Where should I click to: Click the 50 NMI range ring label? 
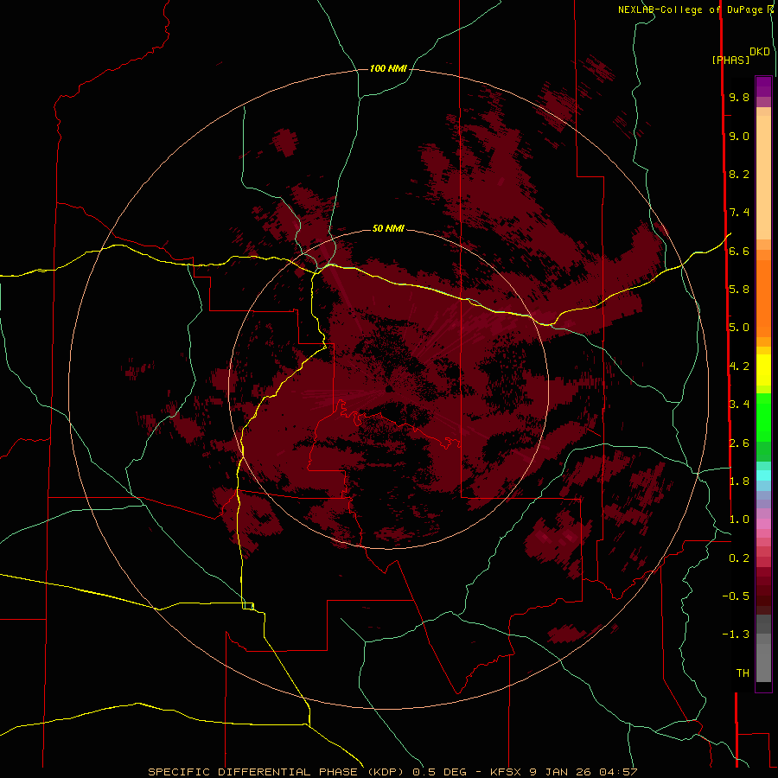(388, 228)
